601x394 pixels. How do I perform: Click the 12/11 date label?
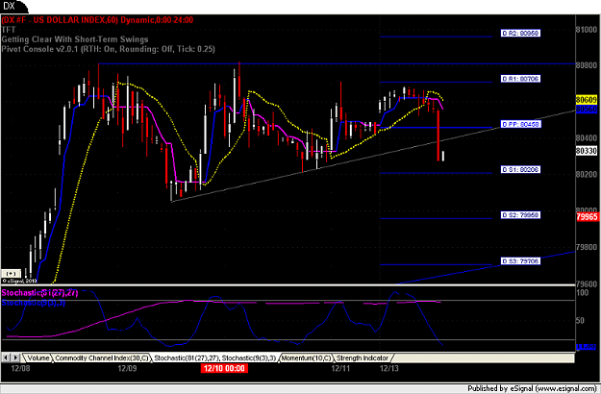(340, 368)
